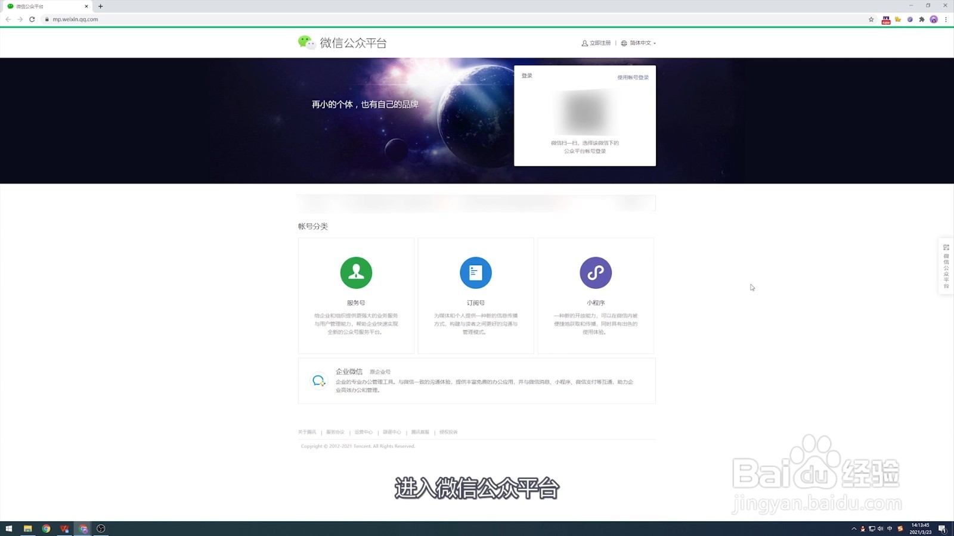Click the WeChat logo in the page header

point(306,42)
